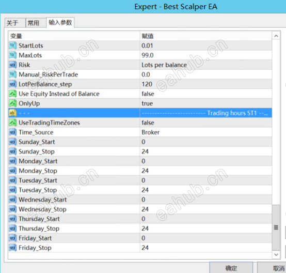Click the Manual_RiskPerTrade row icon
Image resolution: width=286 pixels, height=273 pixels.
[x=12, y=74]
